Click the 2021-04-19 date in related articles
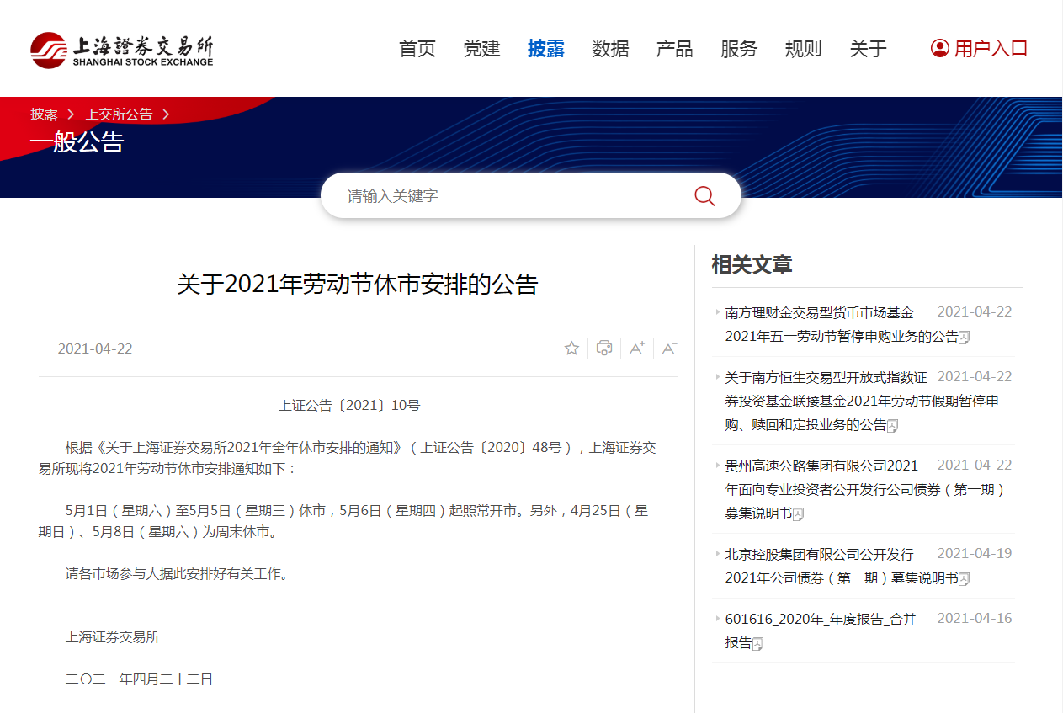Screen dimensions: 1063x713 click(x=975, y=554)
